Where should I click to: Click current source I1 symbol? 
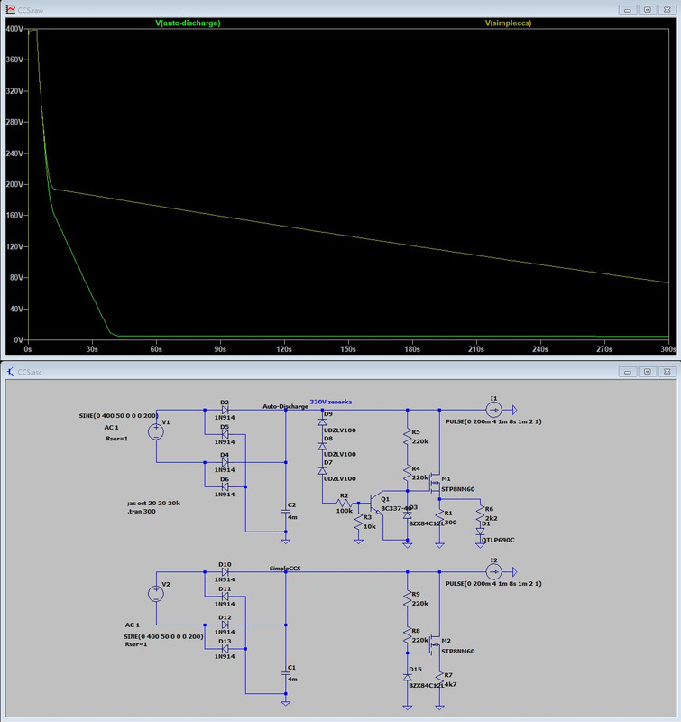click(x=493, y=410)
